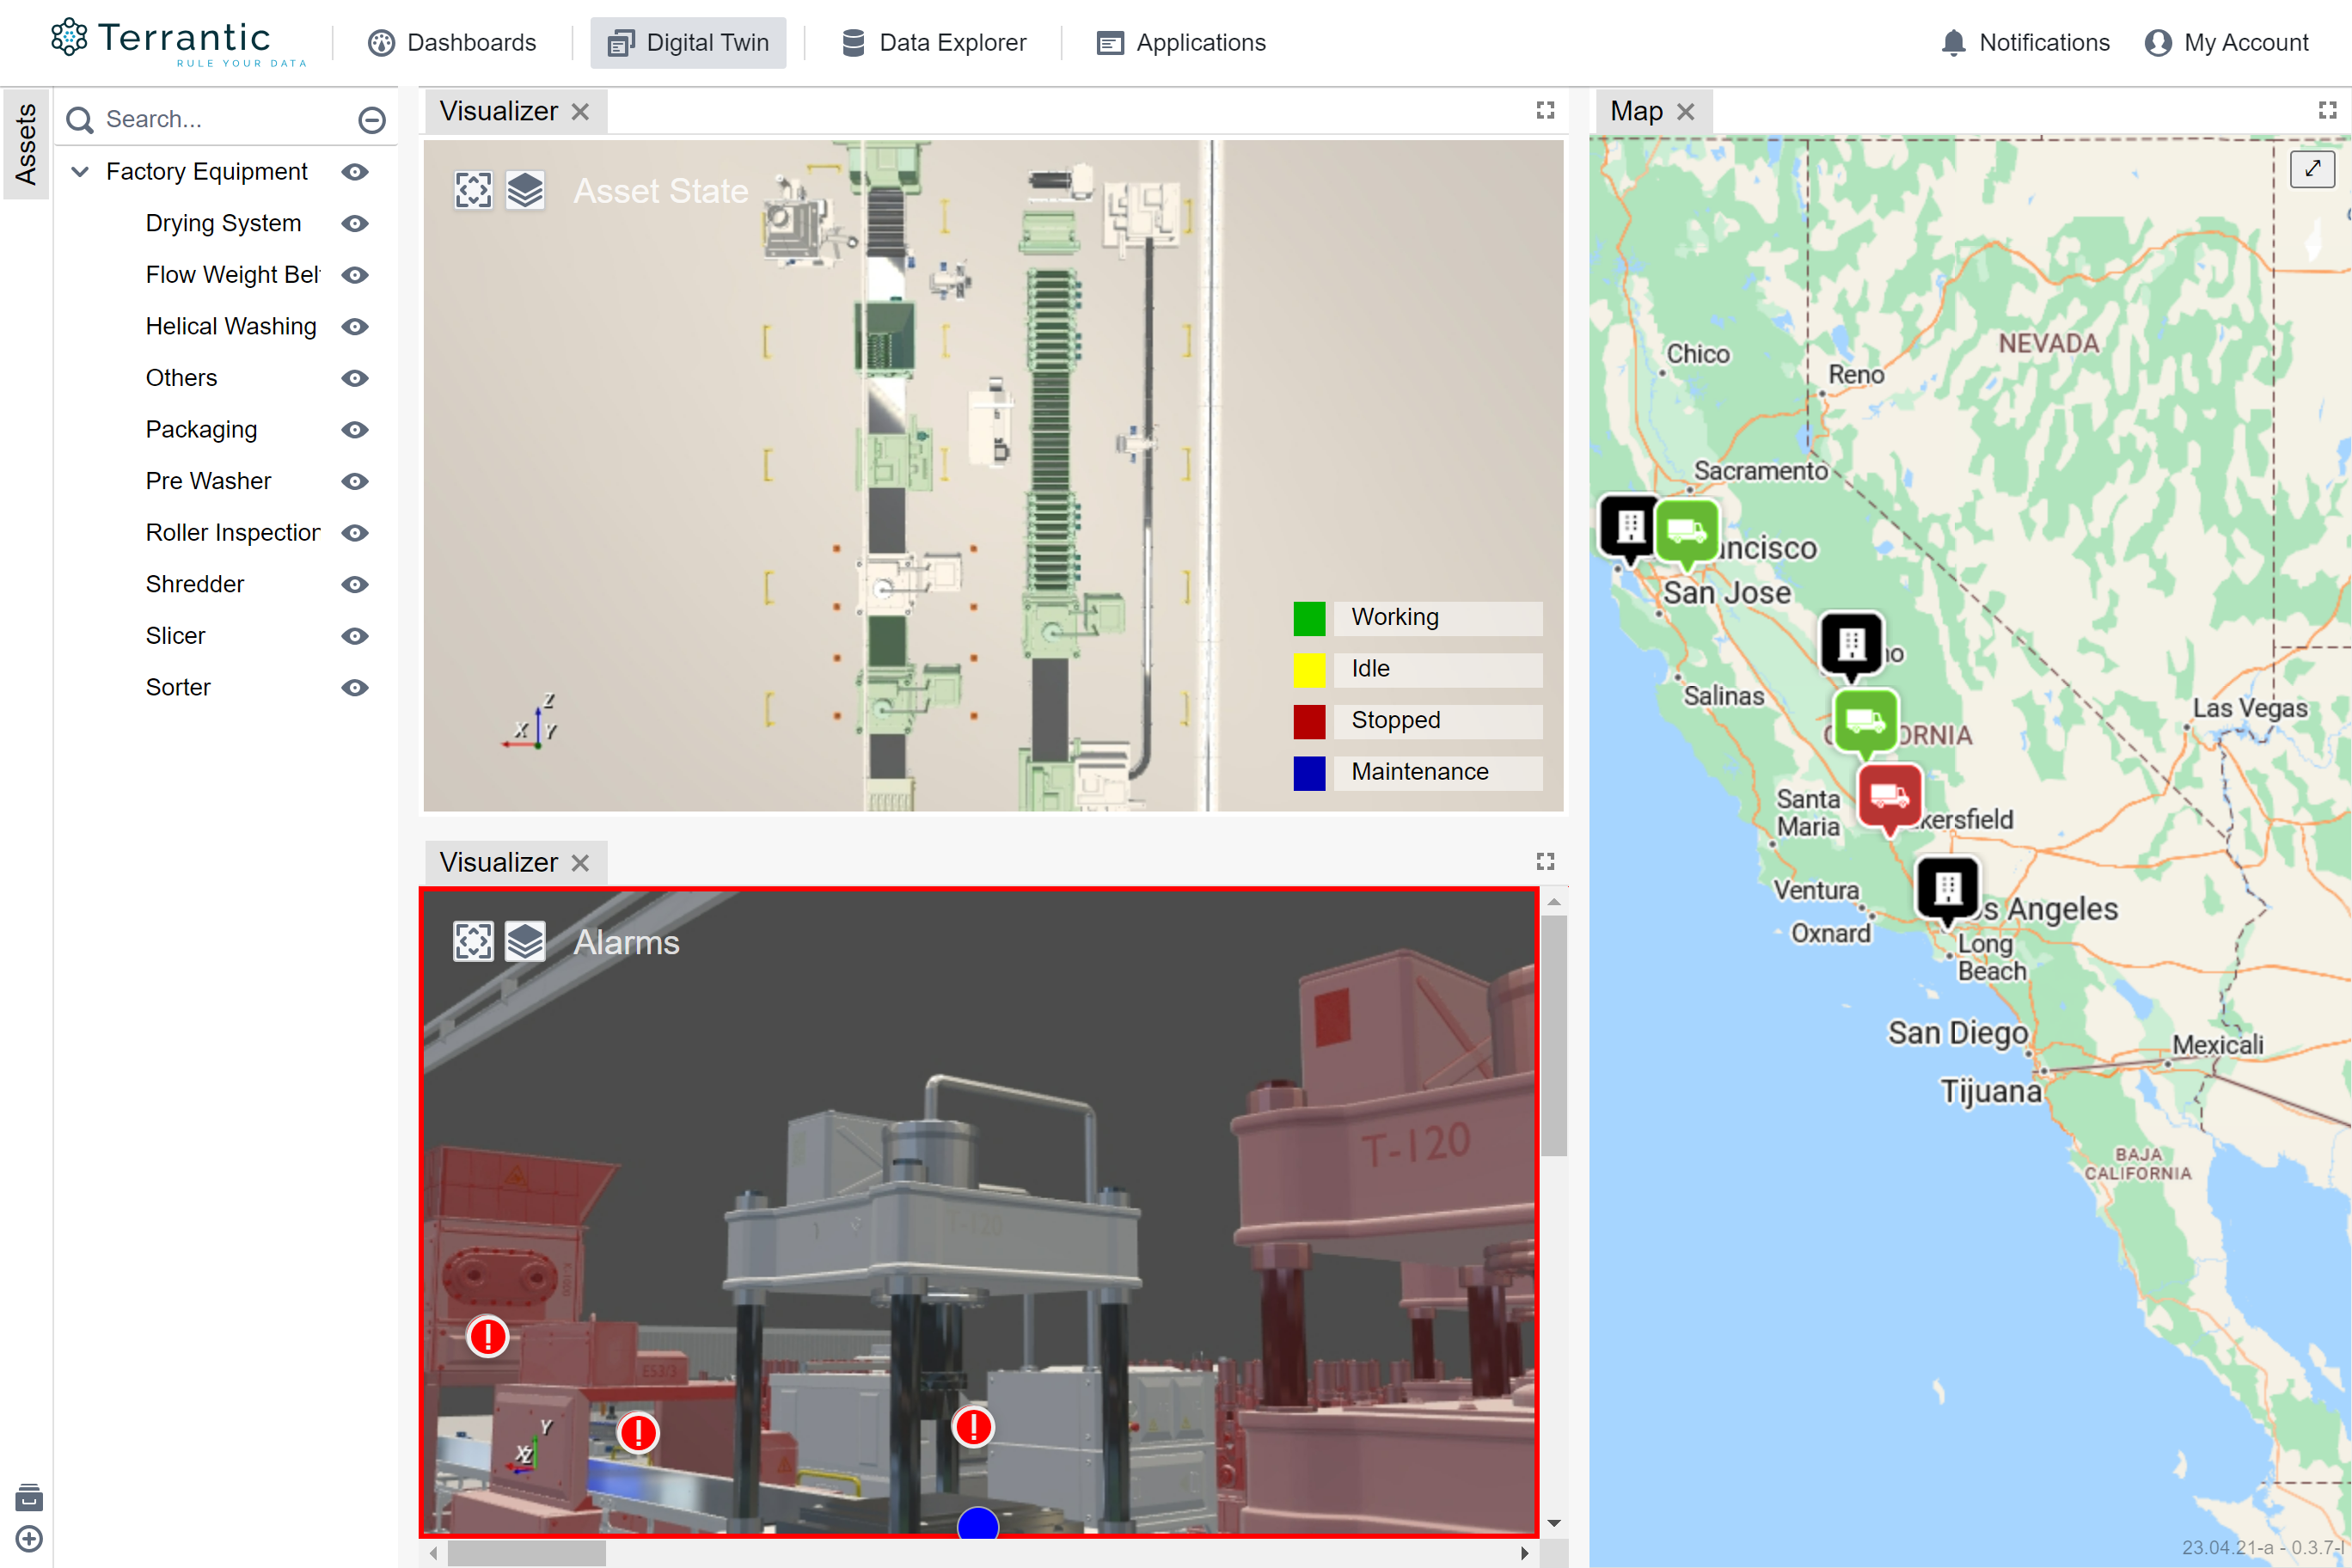Toggle Sorter visibility eye
The width and height of the screenshot is (2352, 1568).
coord(355,688)
